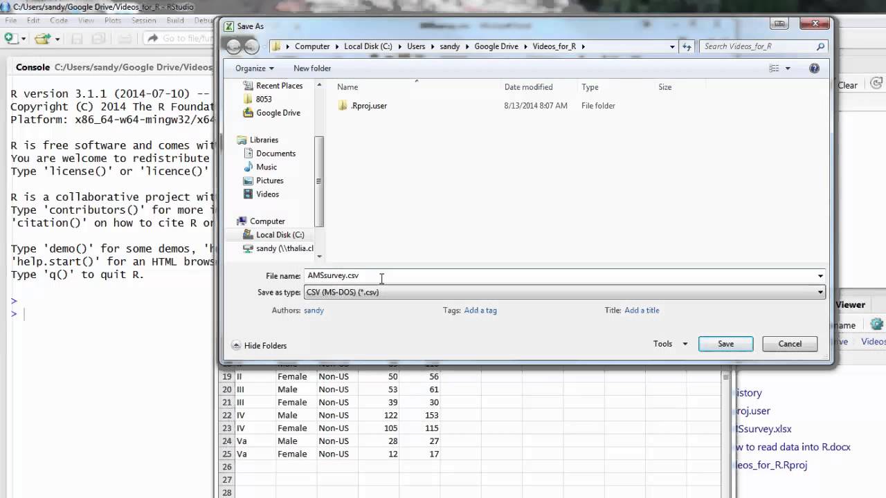Sort by the Size column header

664,87
